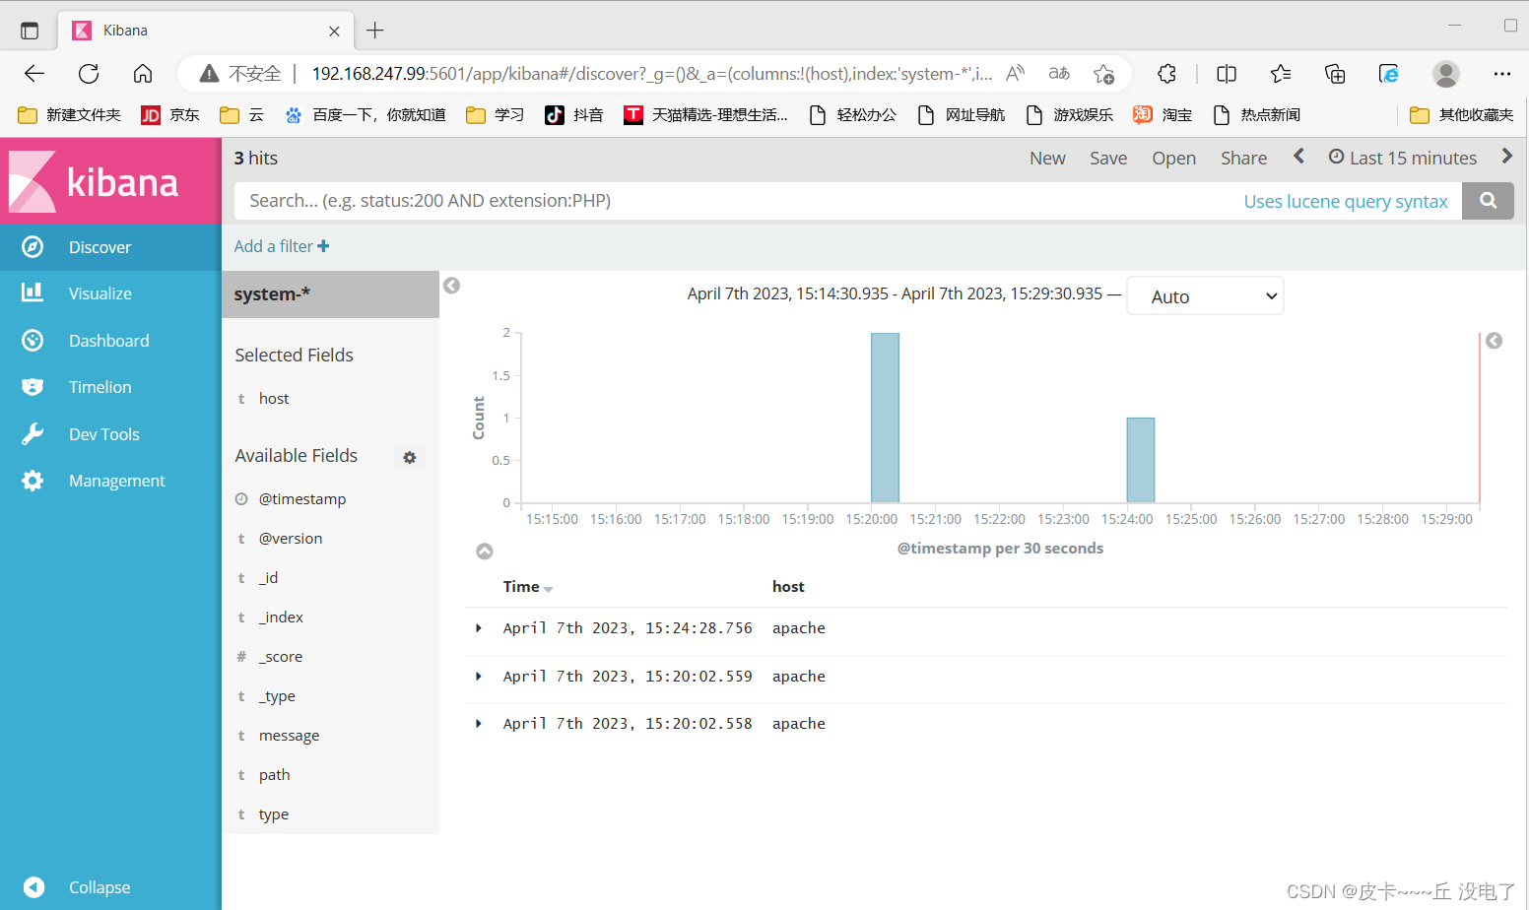Open read aloud icon in address bar
Viewport: 1529px width, 910px height.
point(1016,74)
